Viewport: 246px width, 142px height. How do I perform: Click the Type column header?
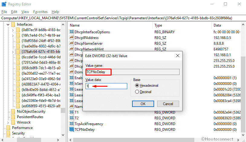tap(158, 25)
